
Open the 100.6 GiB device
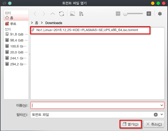[16, 46]
